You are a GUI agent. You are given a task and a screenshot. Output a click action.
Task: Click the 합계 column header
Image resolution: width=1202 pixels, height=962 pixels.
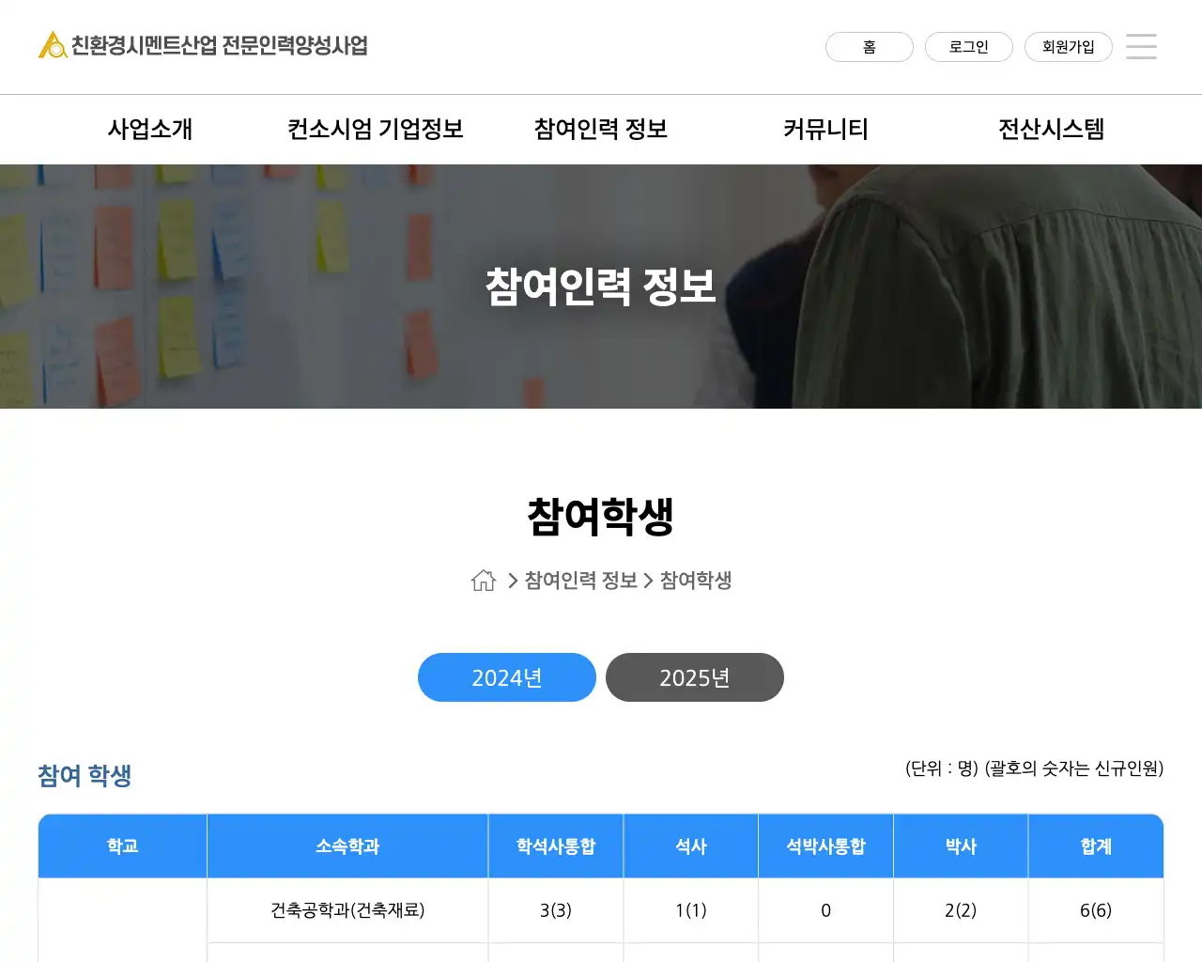click(1096, 846)
